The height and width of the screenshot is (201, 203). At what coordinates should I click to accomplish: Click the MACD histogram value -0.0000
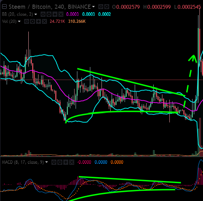[84, 162]
